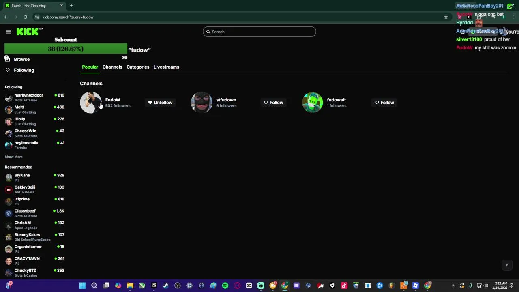Follow the fudowalt channel
The height and width of the screenshot is (292, 519).
click(x=384, y=103)
